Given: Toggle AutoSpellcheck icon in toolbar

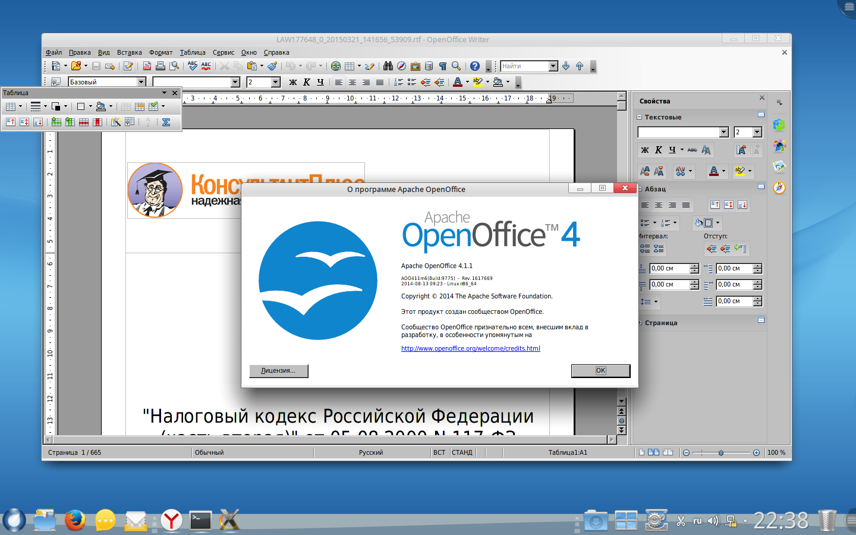Looking at the screenshot, I should 206,66.
